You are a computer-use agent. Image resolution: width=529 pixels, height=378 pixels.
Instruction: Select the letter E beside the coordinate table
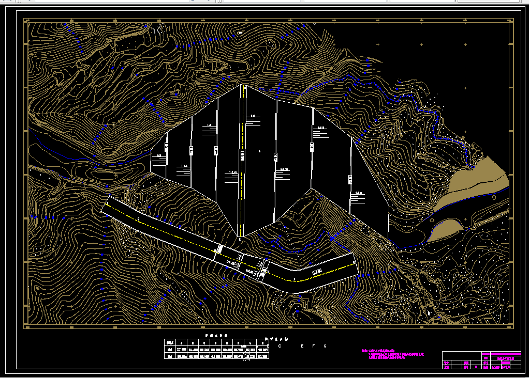click(302, 346)
